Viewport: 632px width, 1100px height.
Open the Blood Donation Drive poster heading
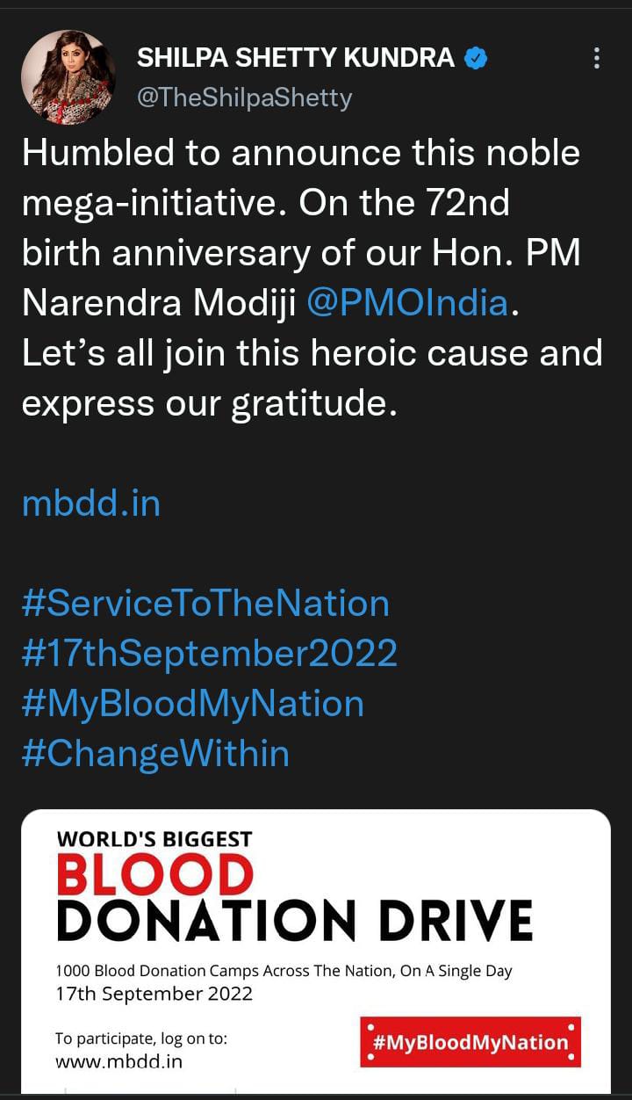pos(295,919)
